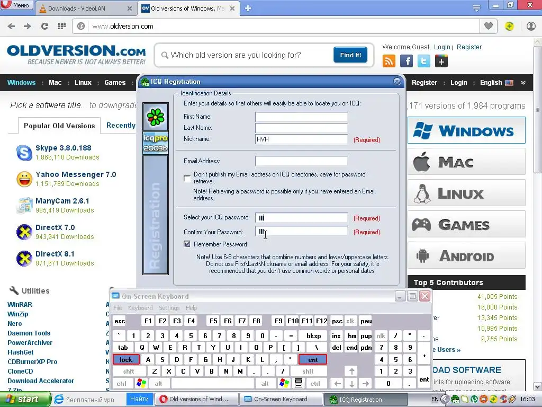Open the Facebook icon on OldVersion header
The image size is (542, 407).
click(406, 61)
